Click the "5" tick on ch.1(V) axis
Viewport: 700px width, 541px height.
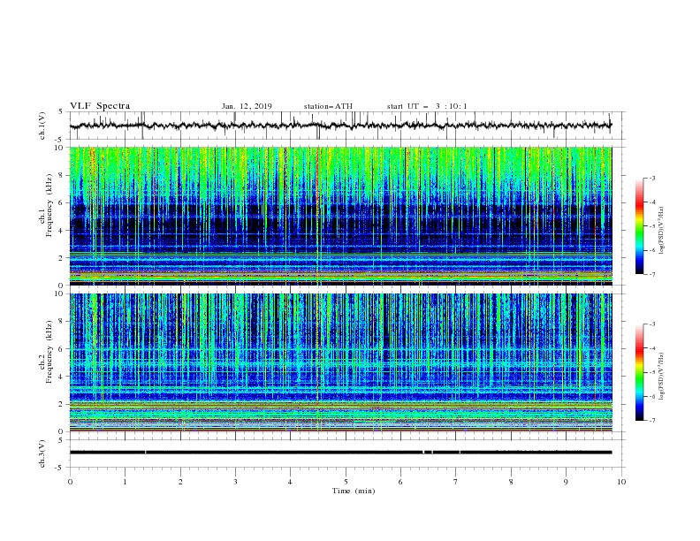tap(62, 112)
